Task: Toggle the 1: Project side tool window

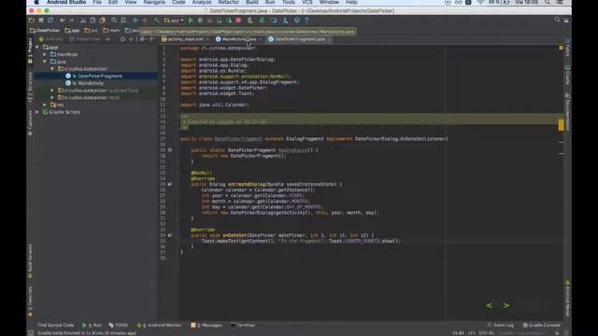Action: 30,50
